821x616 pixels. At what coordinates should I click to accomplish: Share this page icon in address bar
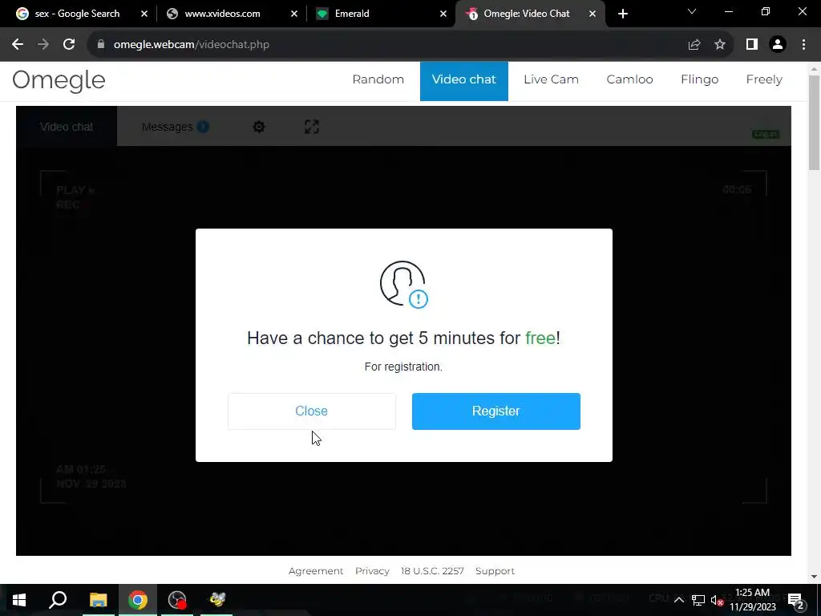click(x=694, y=45)
